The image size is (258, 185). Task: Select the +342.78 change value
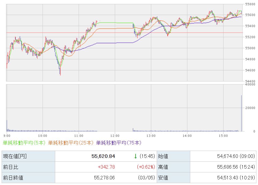(x=106, y=167)
